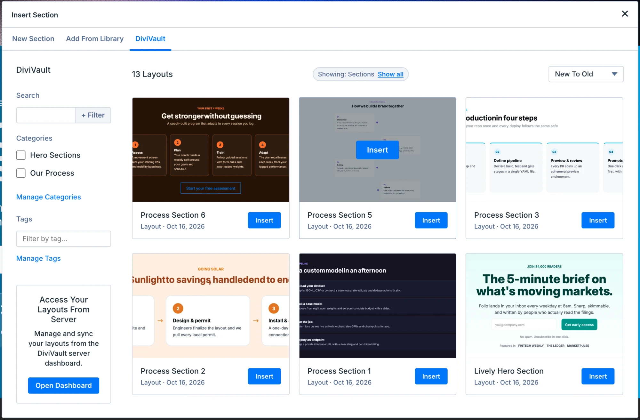Click the overlay Insert button on the Process Section 5 preview
The width and height of the screenshot is (640, 420).
pos(378,150)
